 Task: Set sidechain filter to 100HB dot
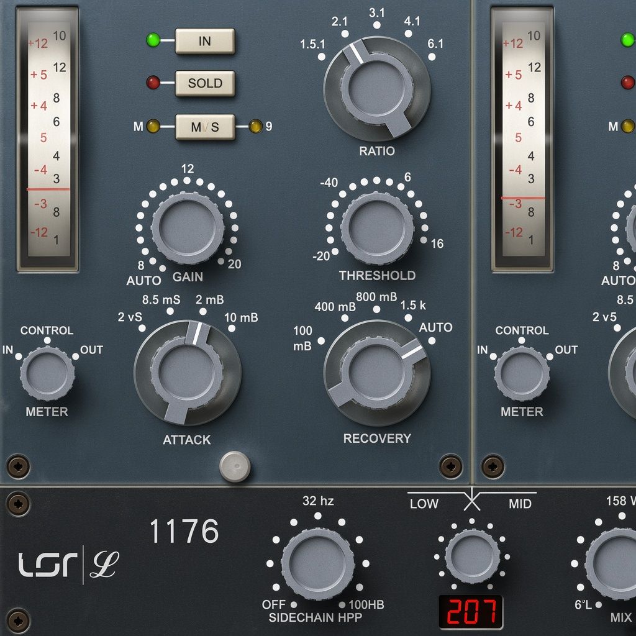(342, 604)
